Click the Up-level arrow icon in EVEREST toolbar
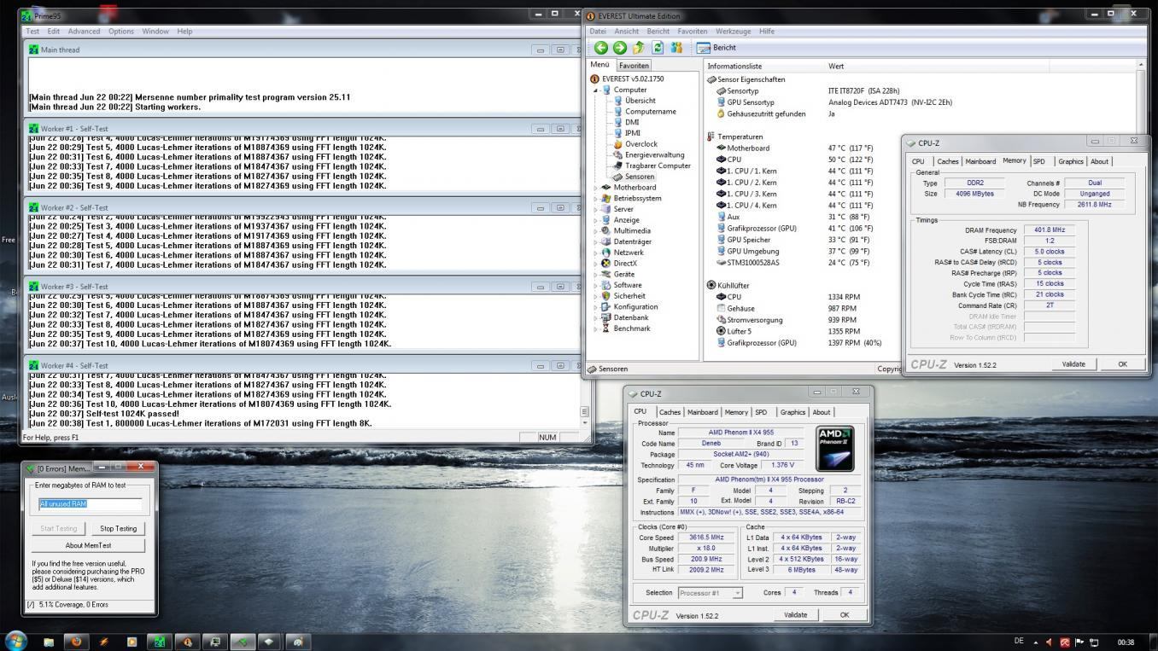 click(638, 48)
